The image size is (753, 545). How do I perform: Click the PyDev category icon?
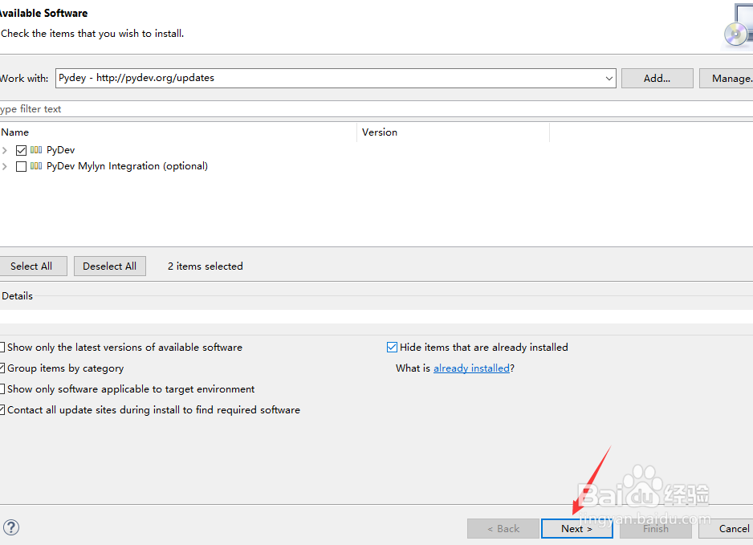(x=36, y=150)
